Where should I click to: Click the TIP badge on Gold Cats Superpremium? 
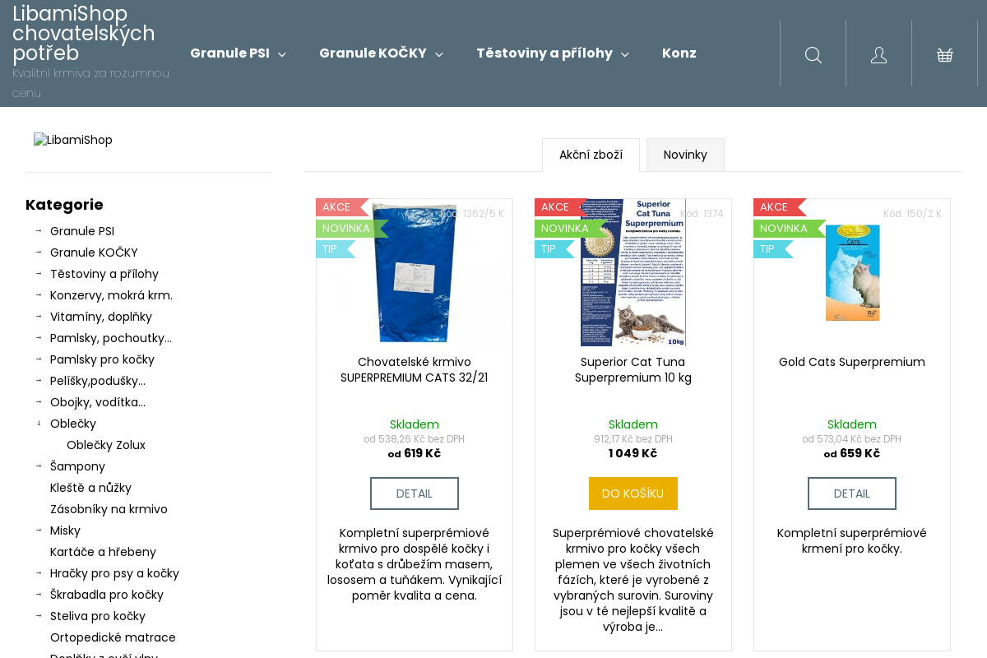(x=766, y=248)
